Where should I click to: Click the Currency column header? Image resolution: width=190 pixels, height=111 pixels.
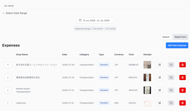(x=119, y=54)
